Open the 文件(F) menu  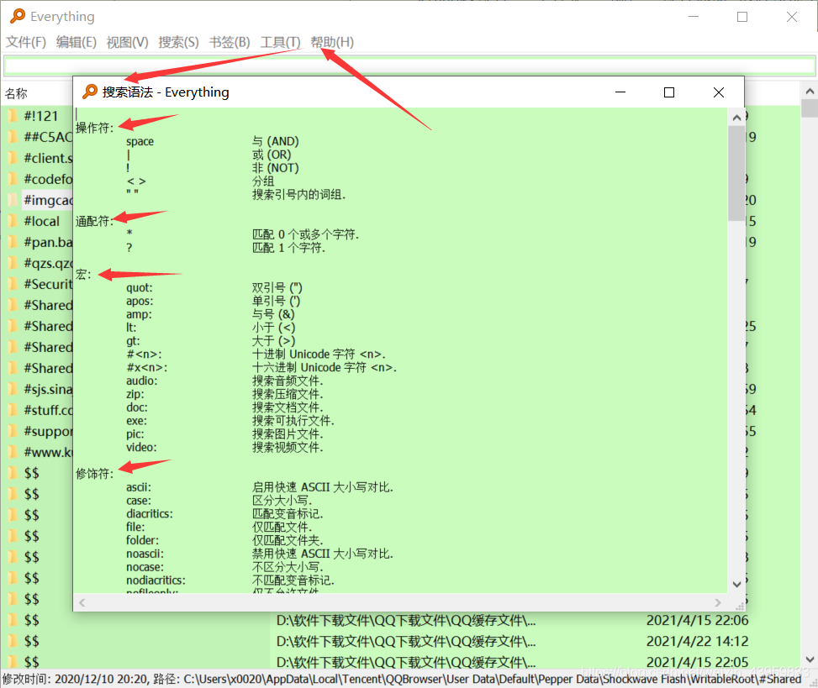26,42
